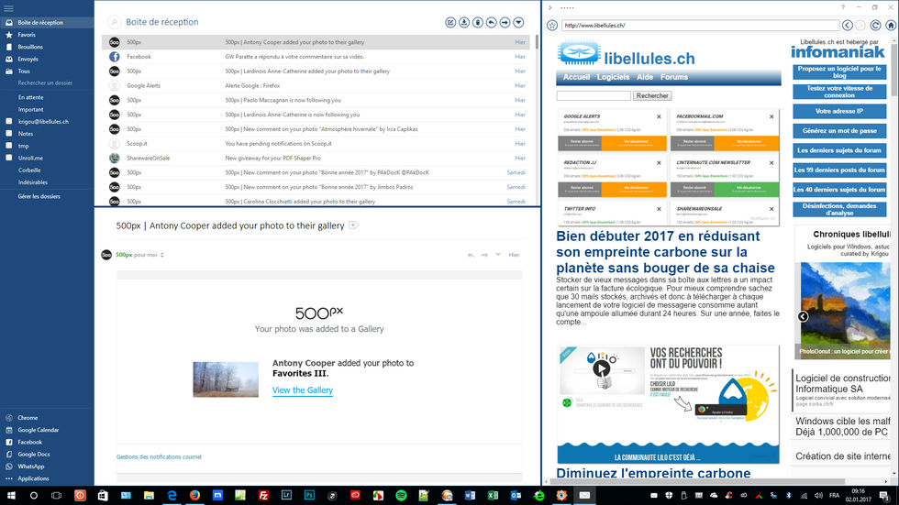
Task: Expand the recipients next to 'pour moi'
Action: [162, 255]
